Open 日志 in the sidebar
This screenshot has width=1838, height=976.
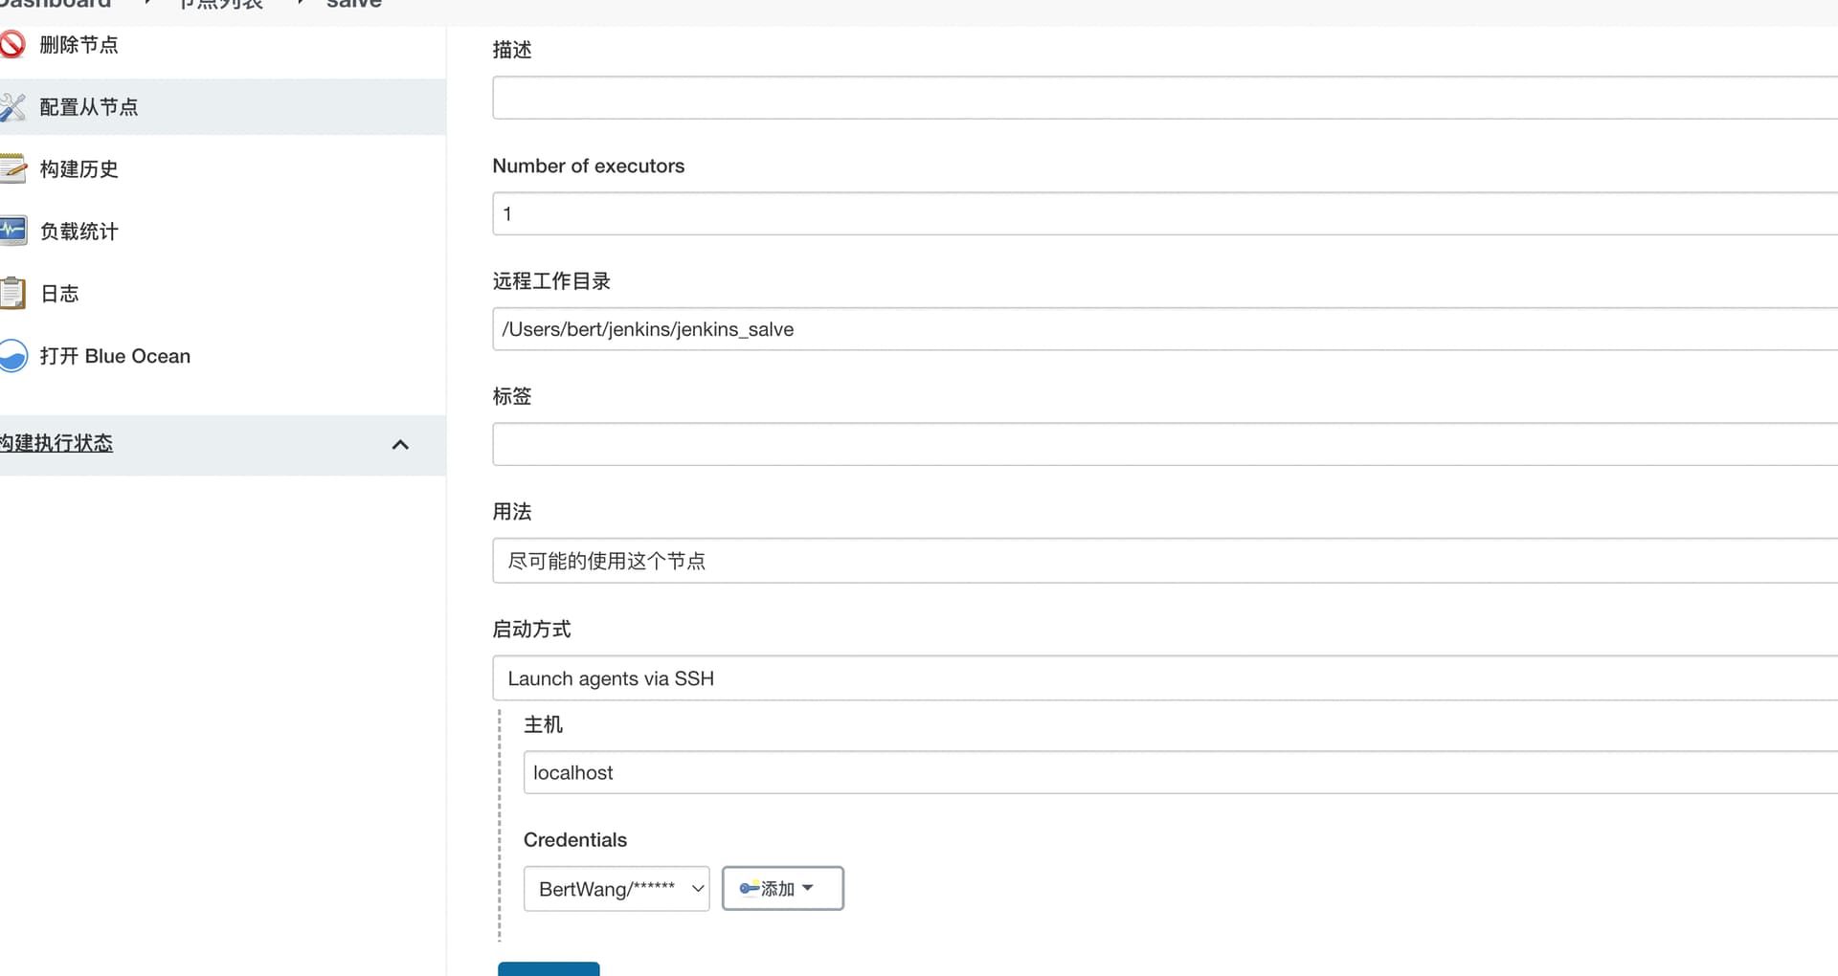point(59,294)
